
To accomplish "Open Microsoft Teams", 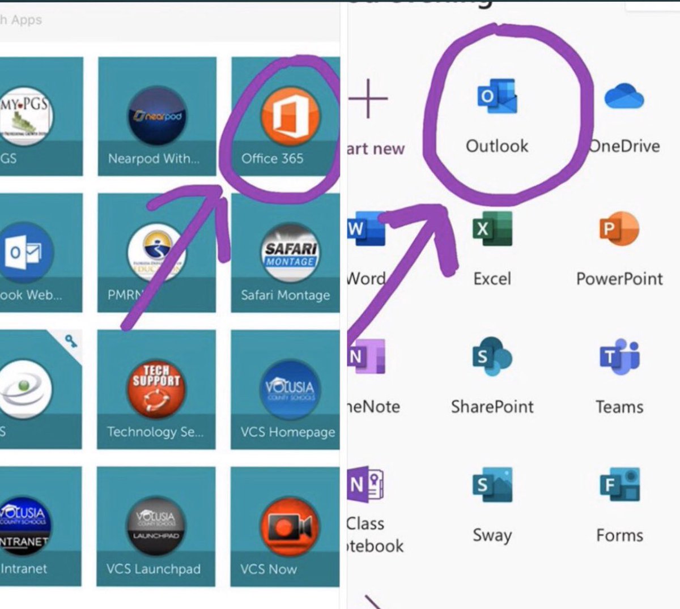I will pyautogui.click(x=618, y=357).
